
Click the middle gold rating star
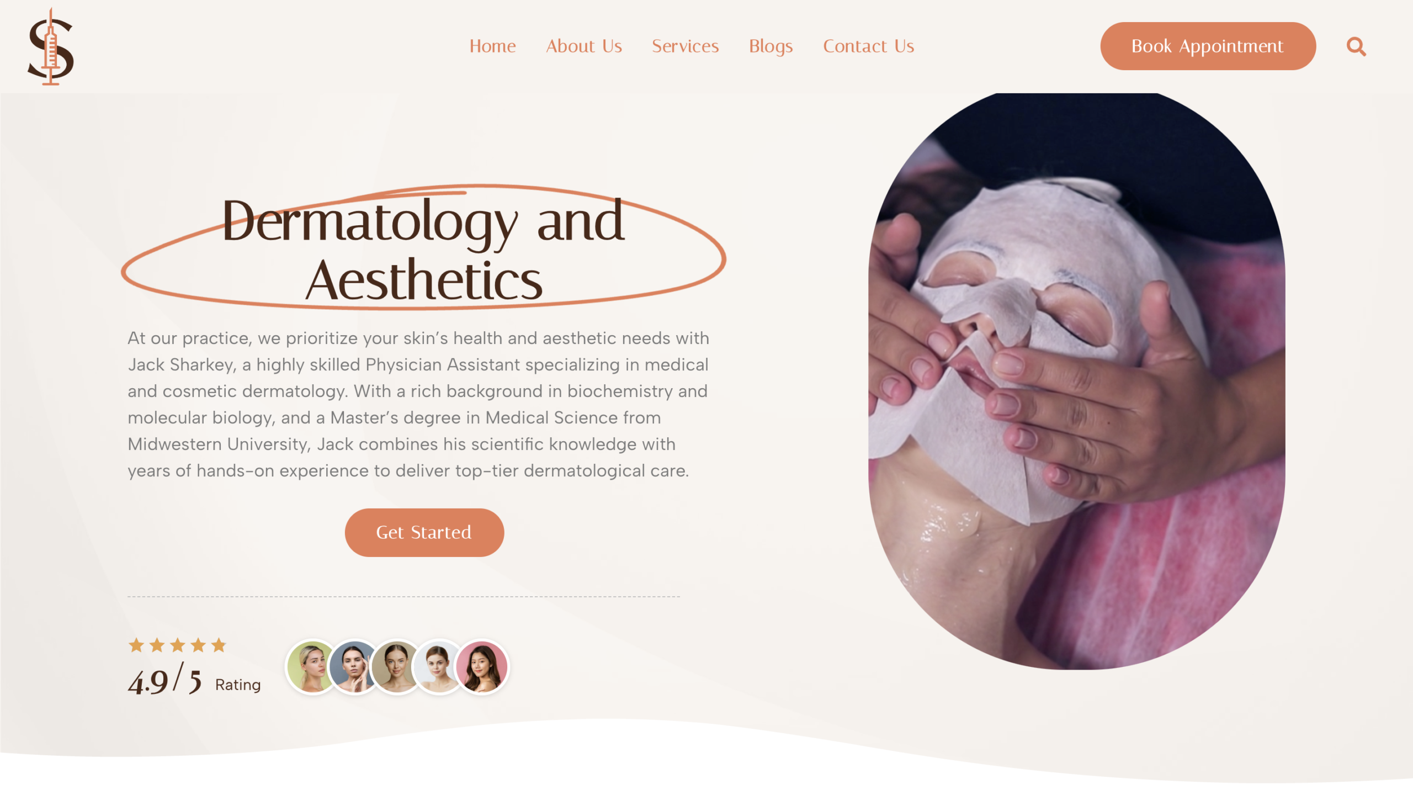click(x=178, y=645)
